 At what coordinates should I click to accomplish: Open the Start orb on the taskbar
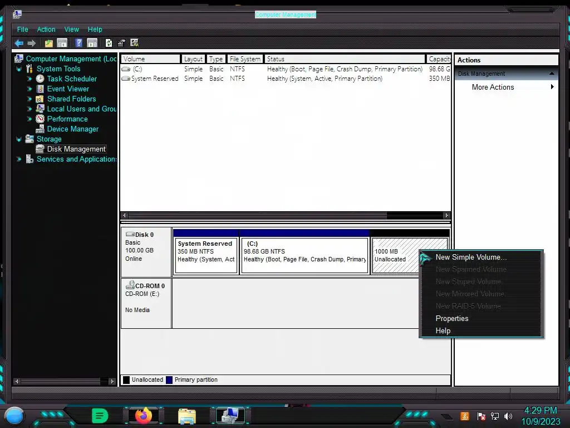14,416
